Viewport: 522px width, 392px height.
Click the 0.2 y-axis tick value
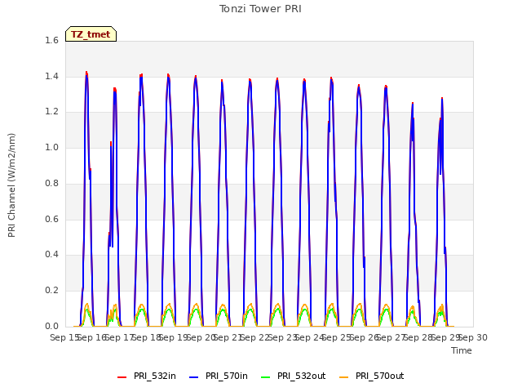[x=51, y=291]
